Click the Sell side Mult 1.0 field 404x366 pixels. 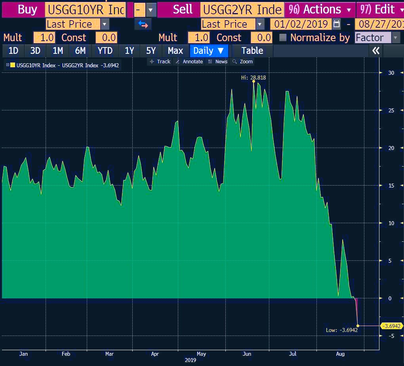pyautogui.click(x=199, y=38)
